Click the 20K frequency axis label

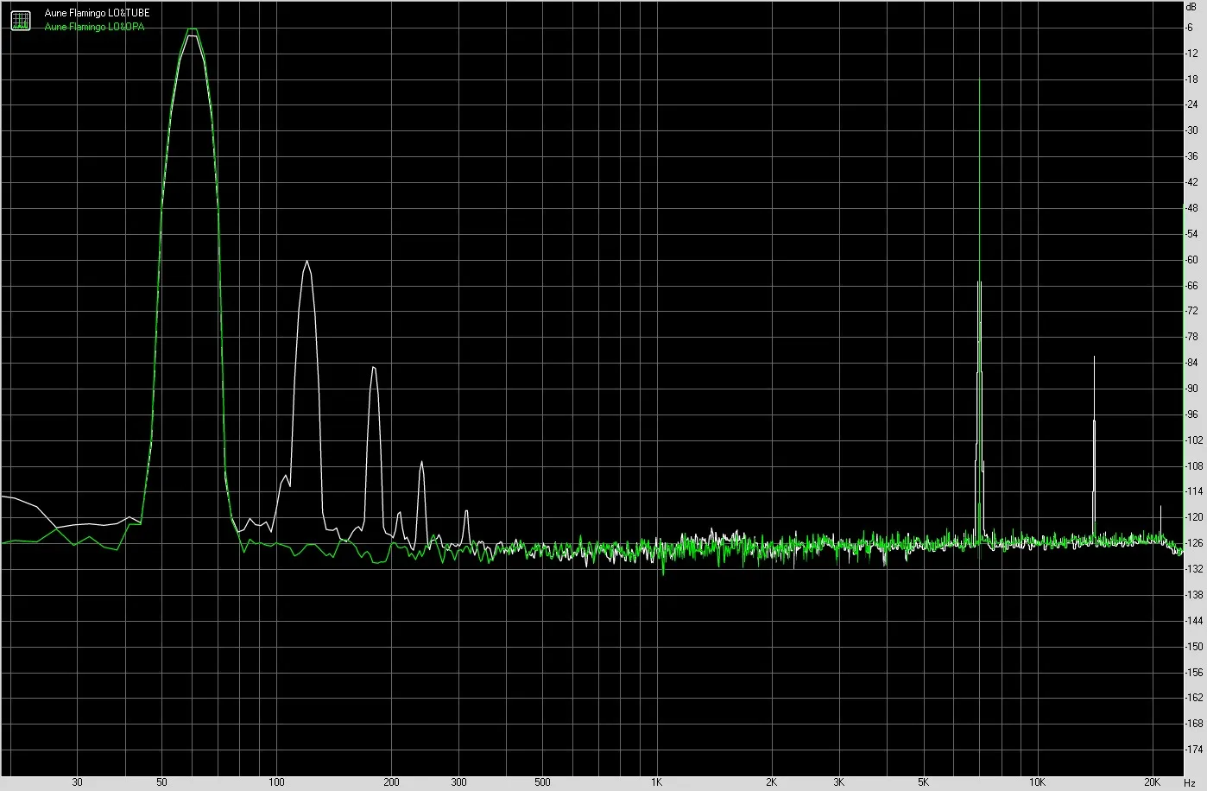[1152, 782]
